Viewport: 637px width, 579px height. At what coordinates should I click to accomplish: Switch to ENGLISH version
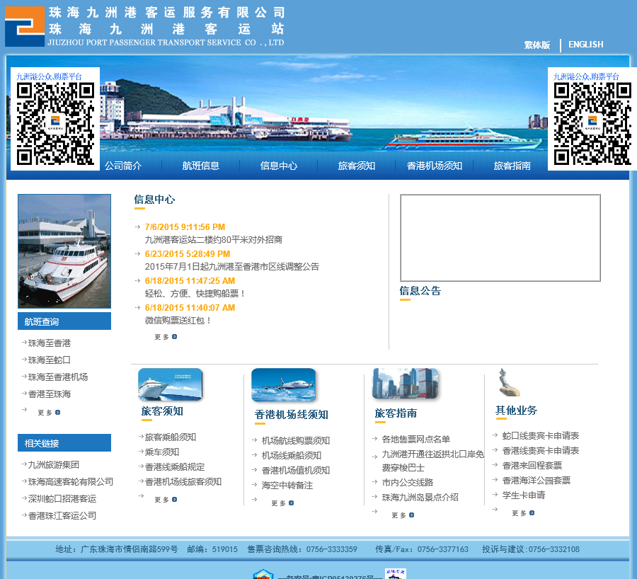(x=585, y=45)
